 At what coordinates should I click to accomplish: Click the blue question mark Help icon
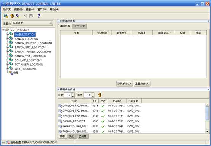coord(39,16)
